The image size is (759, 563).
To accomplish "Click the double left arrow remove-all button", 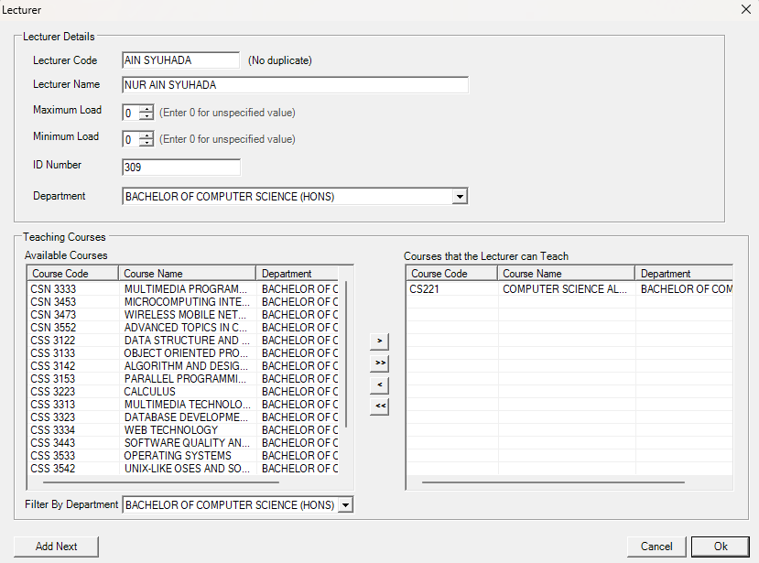I will 380,407.
